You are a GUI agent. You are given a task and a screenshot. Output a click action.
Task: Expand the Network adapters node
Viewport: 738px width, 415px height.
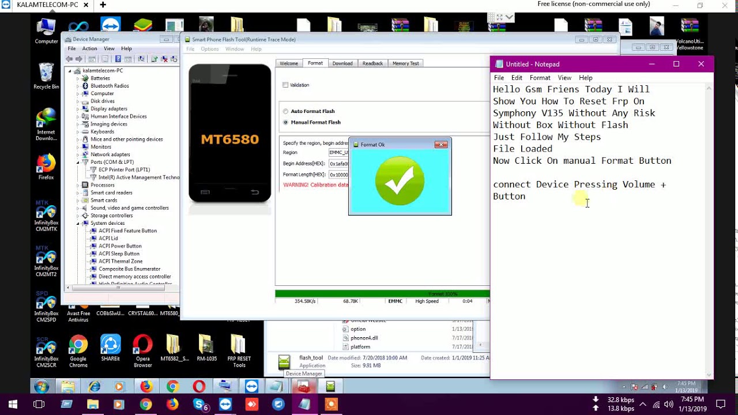tap(78, 154)
